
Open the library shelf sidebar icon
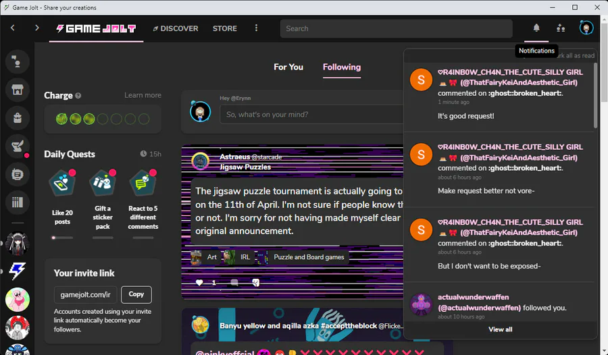click(18, 202)
